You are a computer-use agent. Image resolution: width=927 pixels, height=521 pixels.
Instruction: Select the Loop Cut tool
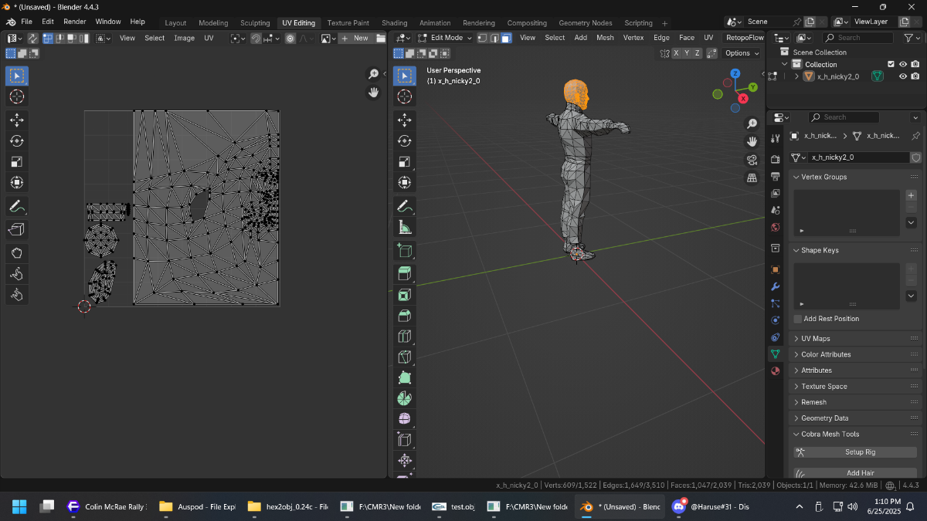click(405, 336)
